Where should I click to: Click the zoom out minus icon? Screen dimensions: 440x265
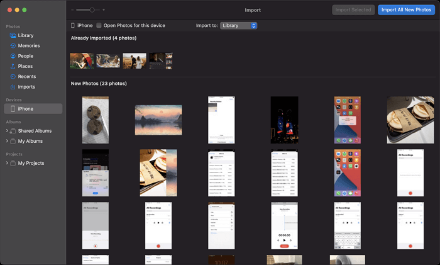pyautogui.click(x=73, y=10)
